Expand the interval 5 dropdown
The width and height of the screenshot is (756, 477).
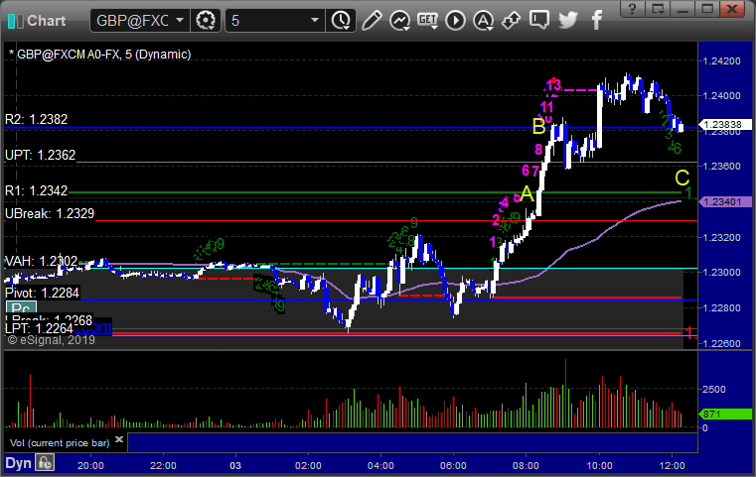click(x=315, y=21)
